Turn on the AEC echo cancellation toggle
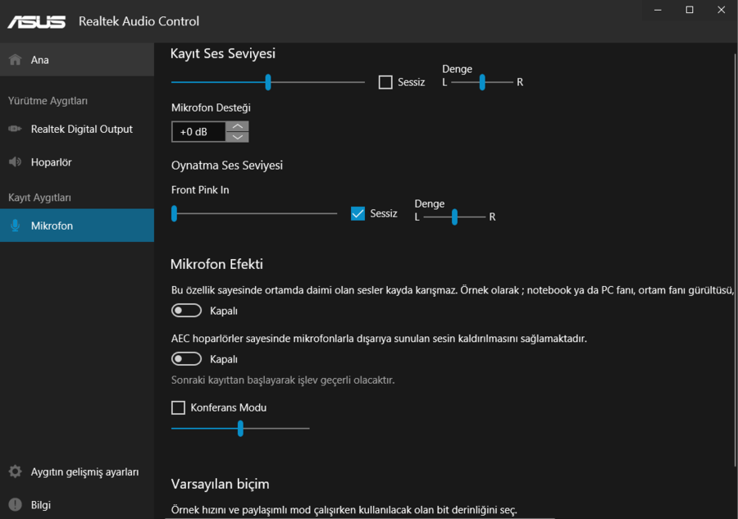This screenshot has width=738, height=519. pyautogui.click(x=186, y=359)
